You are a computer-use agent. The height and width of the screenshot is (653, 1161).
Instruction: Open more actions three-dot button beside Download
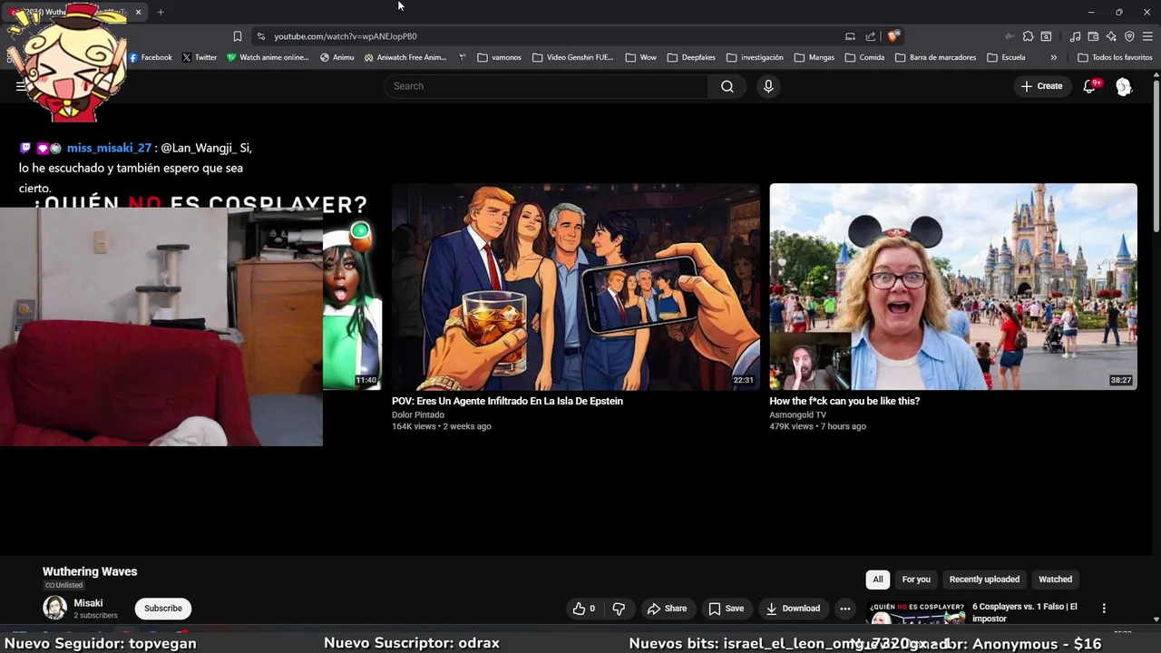pyautogui.click(x=845, y=609)
